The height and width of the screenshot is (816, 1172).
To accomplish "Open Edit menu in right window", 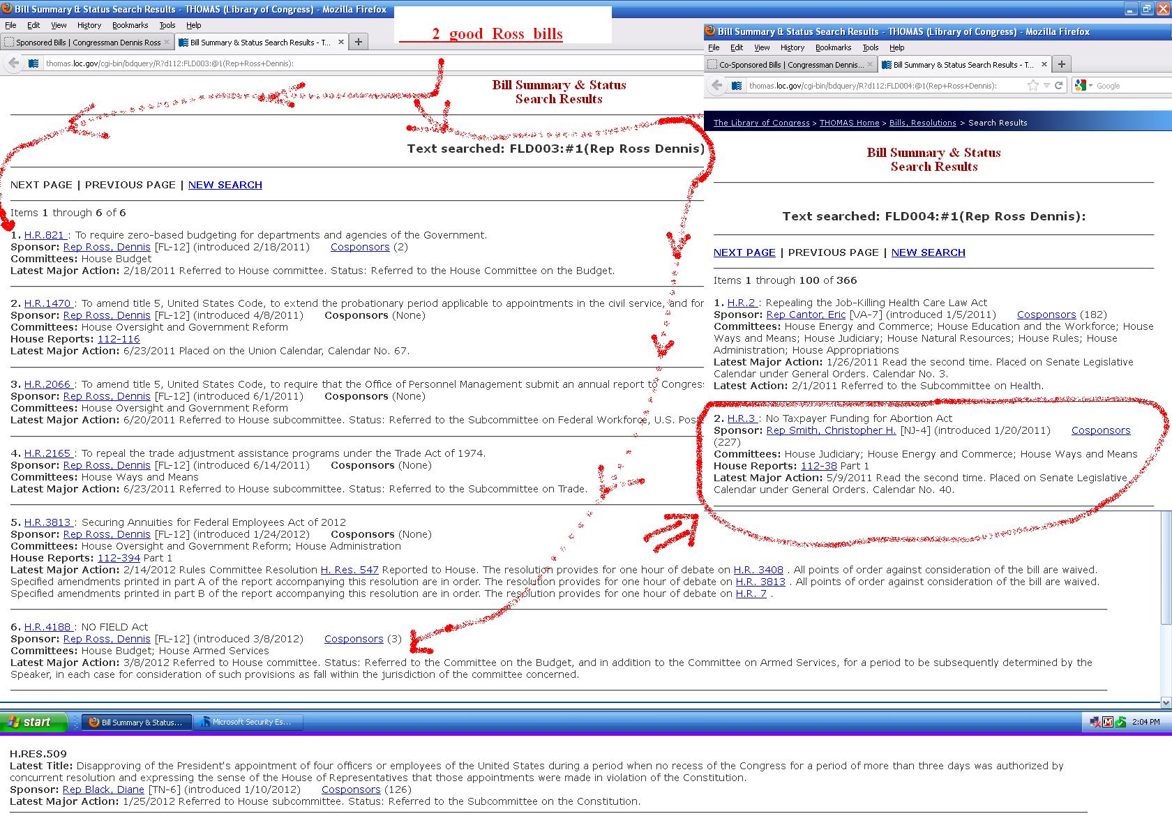I will pos(737,47).
